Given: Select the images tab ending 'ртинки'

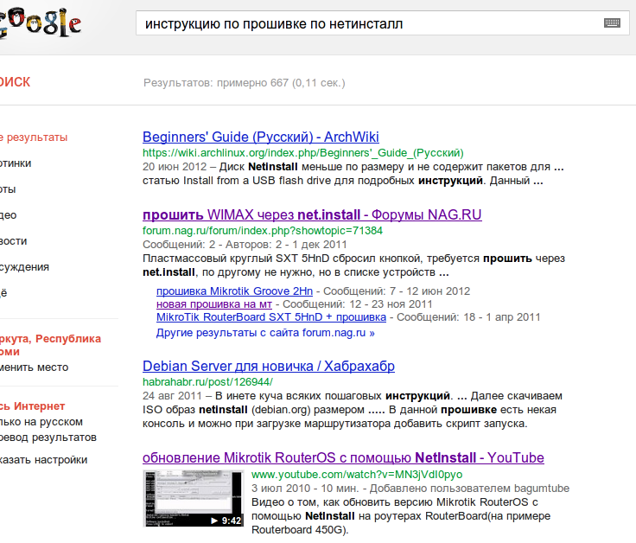Looking at the screenshot, I should coord(16,163).
